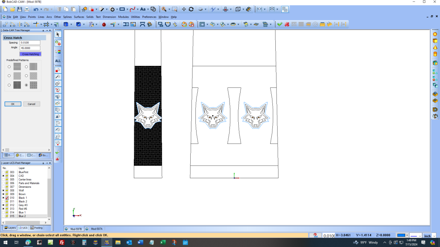Open the Surfaces menu

pos(79,17)
